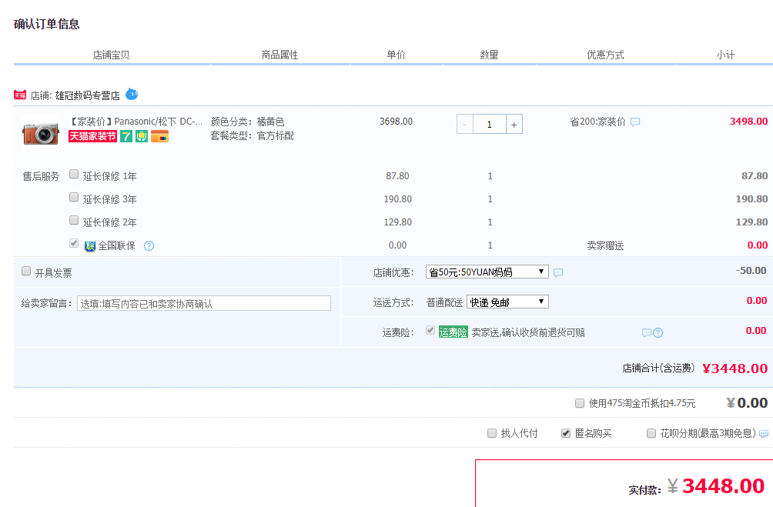This screenshot has height=507, width=773.
Task: Expand the 快递 免邮 shipping method dropdown
Action: tap(507, 302)
